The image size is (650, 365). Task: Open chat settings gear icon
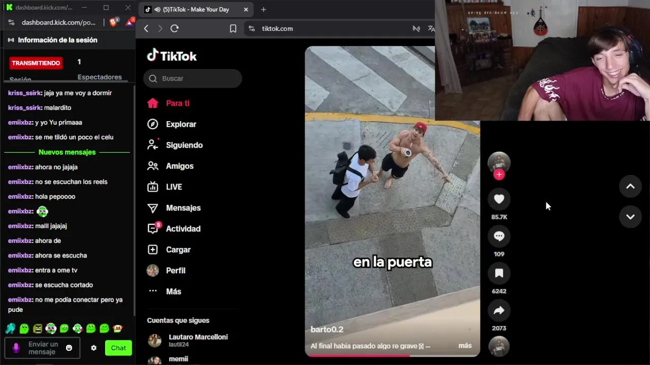tap(93, 348)
